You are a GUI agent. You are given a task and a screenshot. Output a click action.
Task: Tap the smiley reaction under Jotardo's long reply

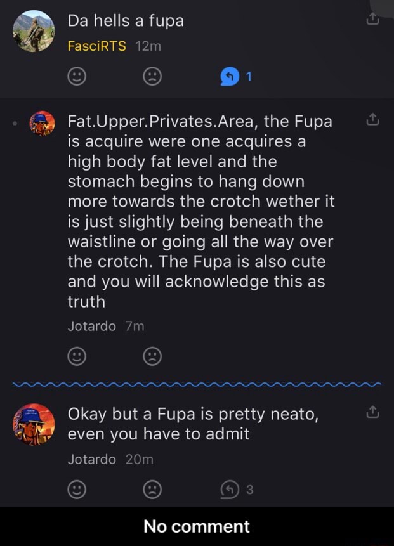77,356
